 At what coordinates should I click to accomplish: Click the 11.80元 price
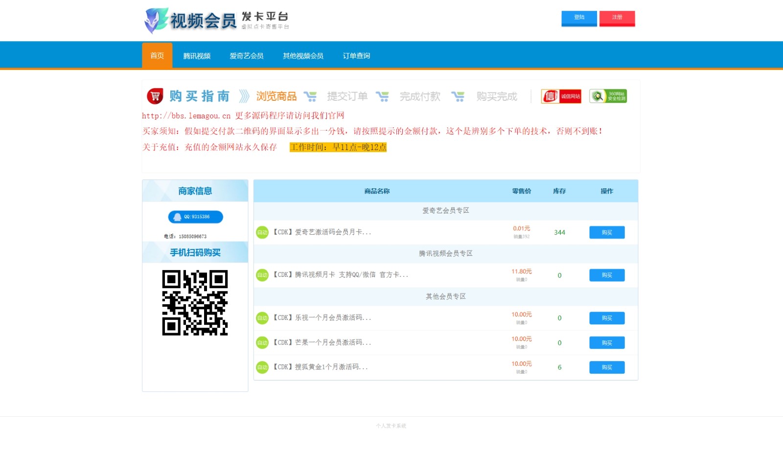pos(522,271)
